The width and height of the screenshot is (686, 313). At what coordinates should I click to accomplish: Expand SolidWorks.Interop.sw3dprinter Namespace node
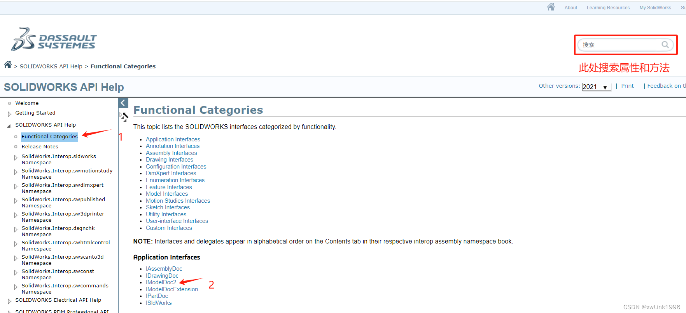(16, 215)
